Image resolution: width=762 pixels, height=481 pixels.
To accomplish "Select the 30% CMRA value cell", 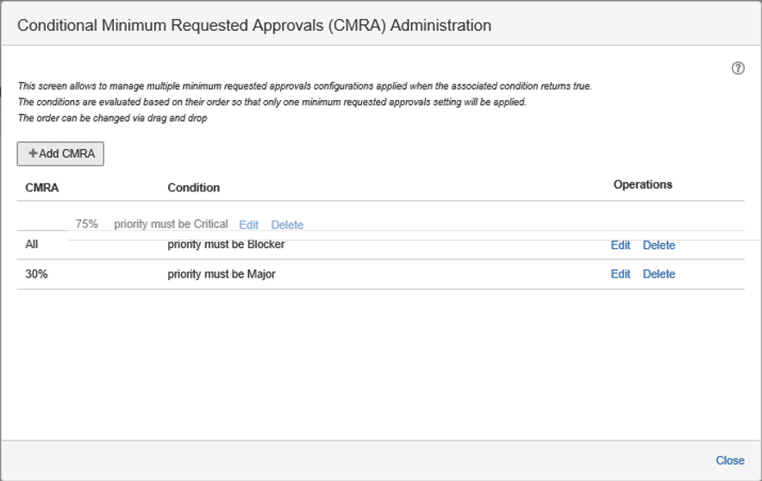I will [36, 274].
